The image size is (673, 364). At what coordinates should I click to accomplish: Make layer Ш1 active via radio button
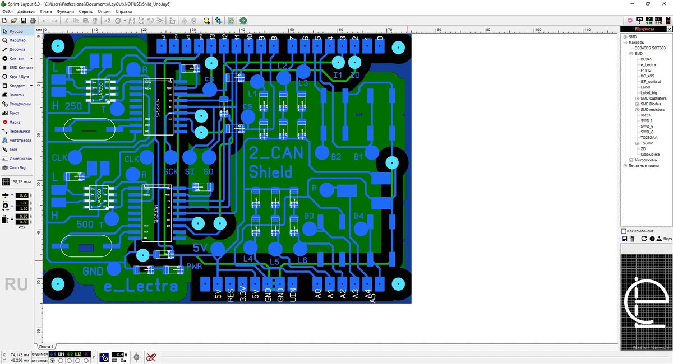tap(62, 361)
